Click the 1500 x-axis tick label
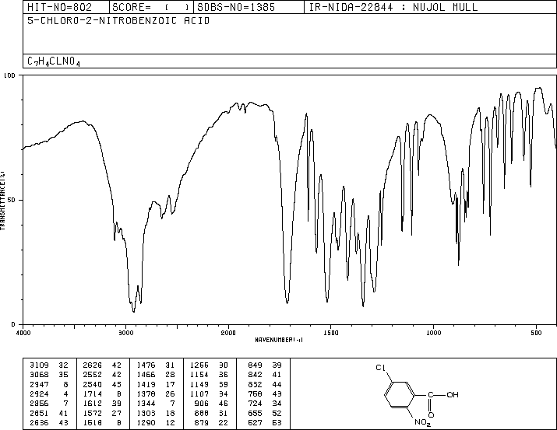This screenshot has width=557, height=430. (331, 333)
